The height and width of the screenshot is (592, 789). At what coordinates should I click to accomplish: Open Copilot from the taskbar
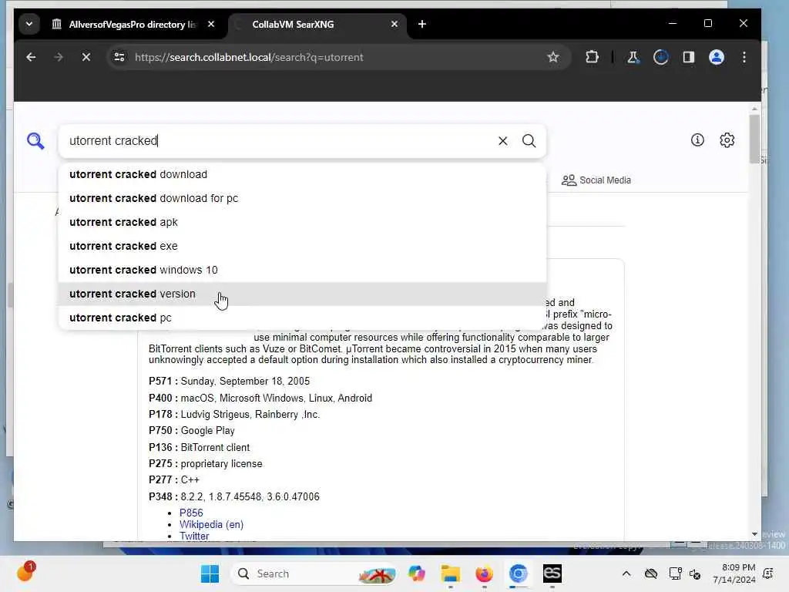(x=417, y=573)
